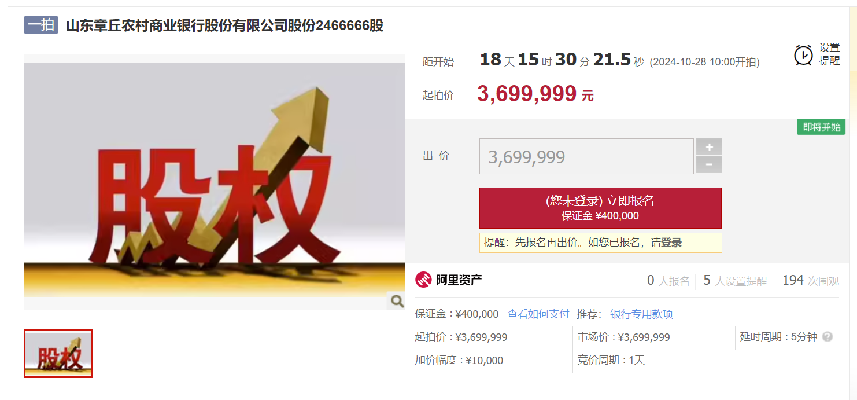The image size is (857, 400).
Task: Open the 查看如何支付 link
Action: click(538, 314)
